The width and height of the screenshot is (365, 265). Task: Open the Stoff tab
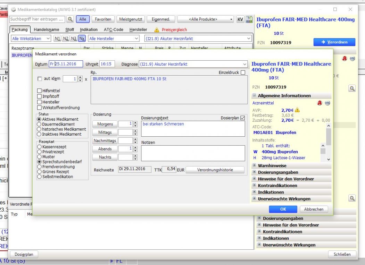pyautogui.click(x=69, y=29)
